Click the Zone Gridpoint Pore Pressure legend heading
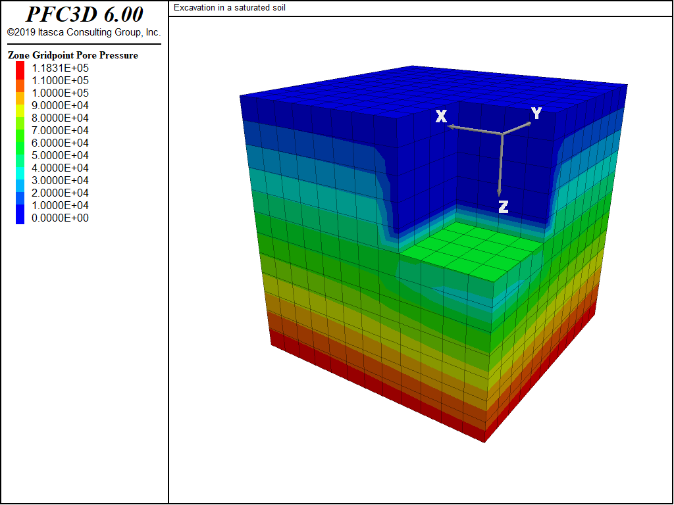Screen dimensions: 674x505 tap(73, 55)
